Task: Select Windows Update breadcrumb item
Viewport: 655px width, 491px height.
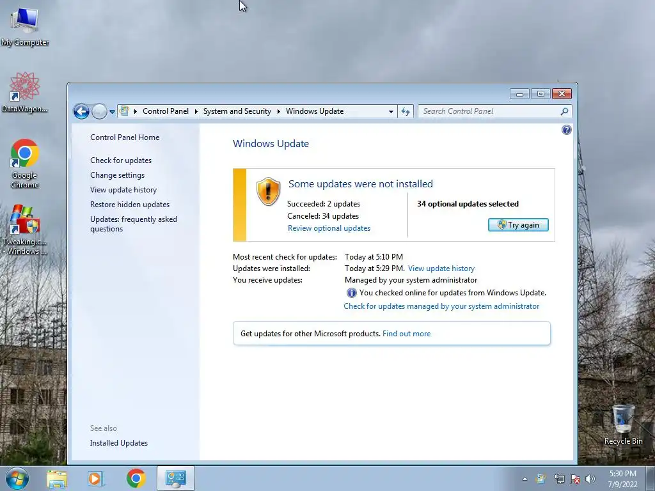Action: point(315,111)
